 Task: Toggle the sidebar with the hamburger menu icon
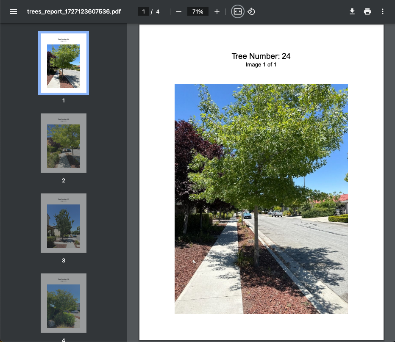click(x=14, y=11)
